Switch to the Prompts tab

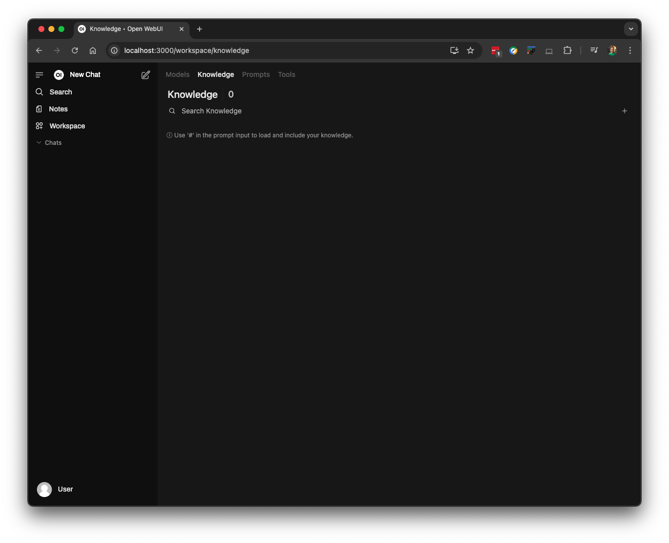(x=255, y=74)
